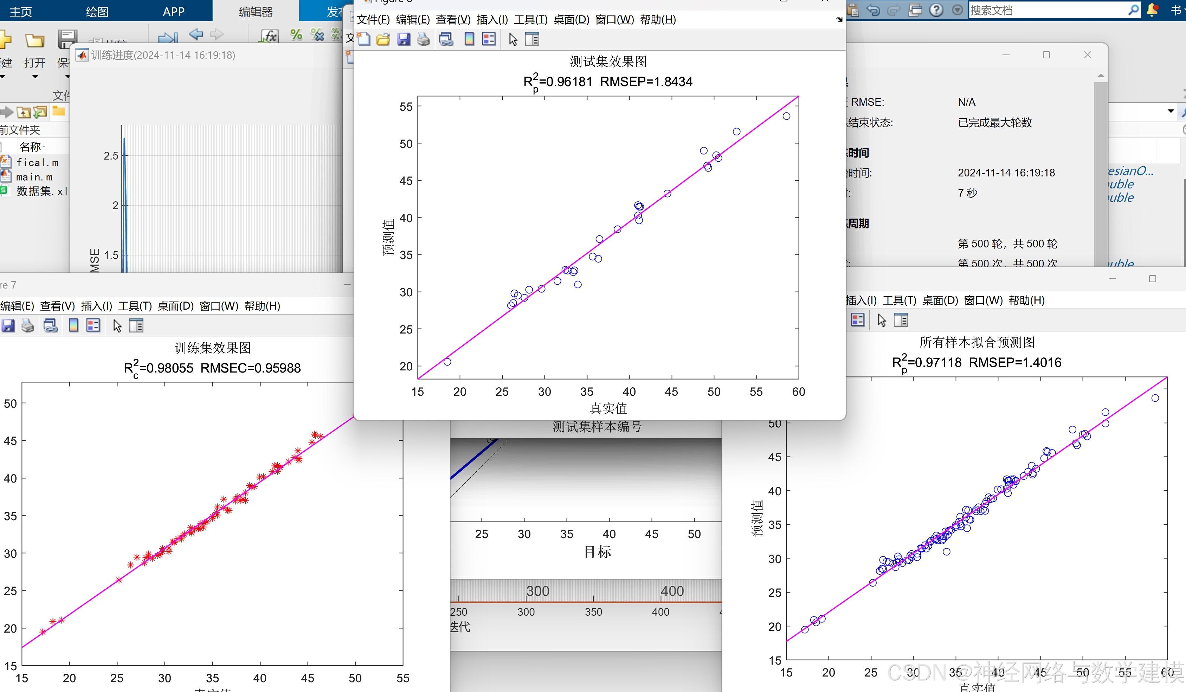Open the property editor in Figure 6
This screenshot has width=1186, height=692.
(x=532, y=39)
